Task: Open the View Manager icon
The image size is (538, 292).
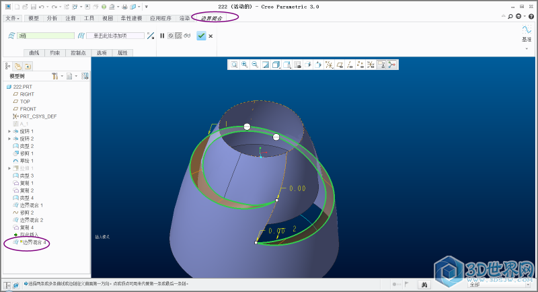Action: pyautogui.click(x=297, y=65)
